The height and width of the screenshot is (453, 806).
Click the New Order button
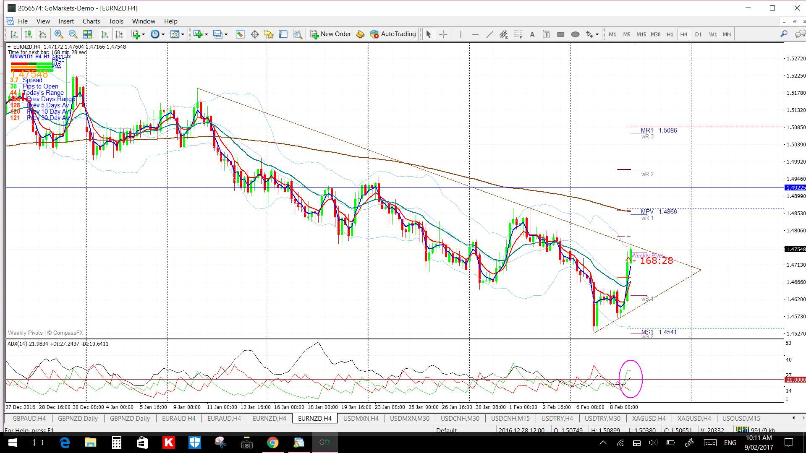point(331,34)
